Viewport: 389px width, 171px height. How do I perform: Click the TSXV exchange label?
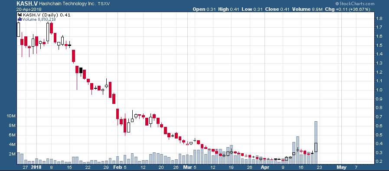coord(104,4)
